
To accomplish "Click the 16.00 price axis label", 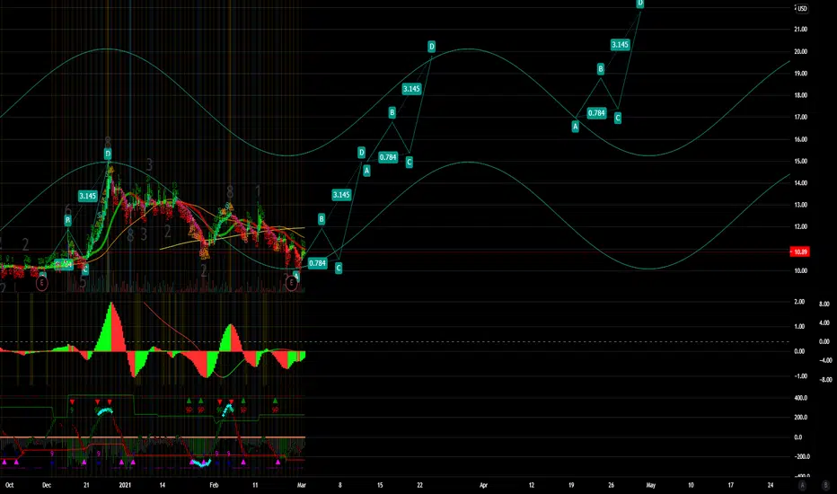I will tap(801, 139).
